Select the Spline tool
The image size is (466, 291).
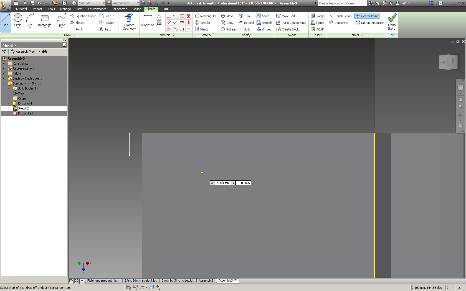click(61, 21)
